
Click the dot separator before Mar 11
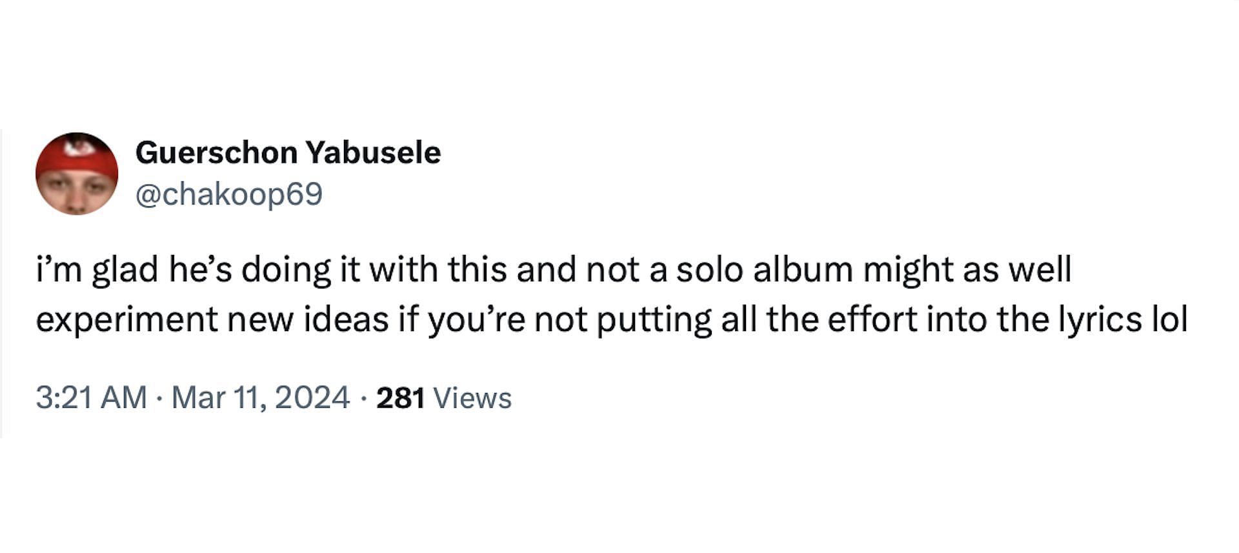(159, 398)
